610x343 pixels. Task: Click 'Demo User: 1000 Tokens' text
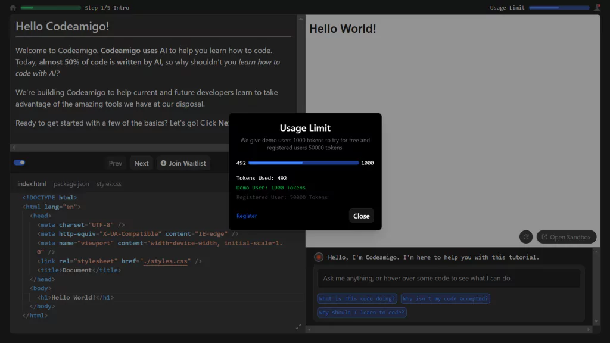click(271, 188)
